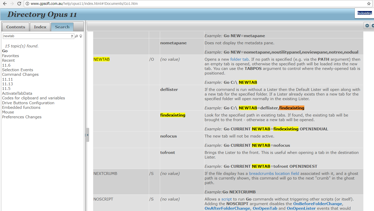Open the Recent search result
Image resolution: width=374 pixels, height=211 pixels.
coord(8,60)
